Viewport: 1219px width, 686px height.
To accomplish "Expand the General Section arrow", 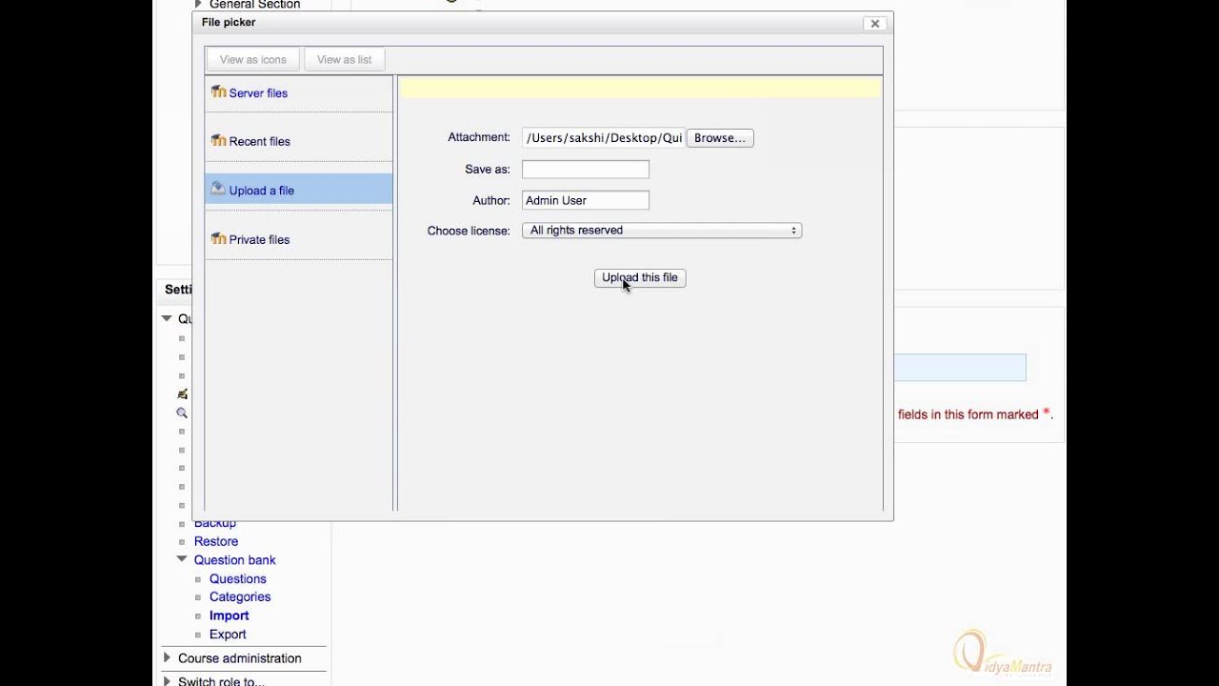I will (x=198, y=5).
